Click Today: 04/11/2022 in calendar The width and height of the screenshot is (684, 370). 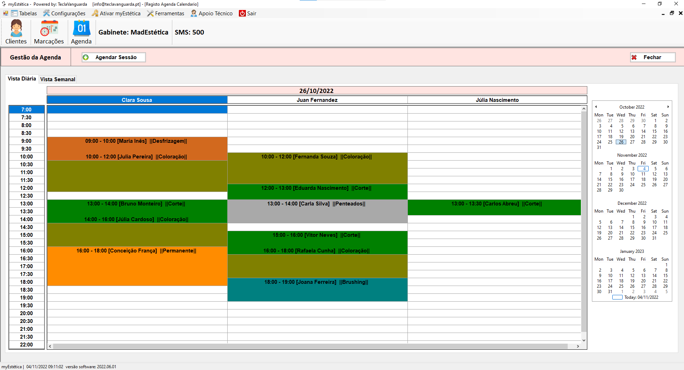pyautogui.click(x=641, y=297)
